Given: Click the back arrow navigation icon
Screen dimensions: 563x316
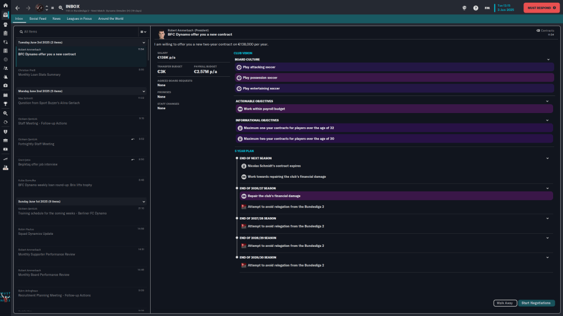Looking at the screenshot, I should pyautogui.click(x=18, y=8).
